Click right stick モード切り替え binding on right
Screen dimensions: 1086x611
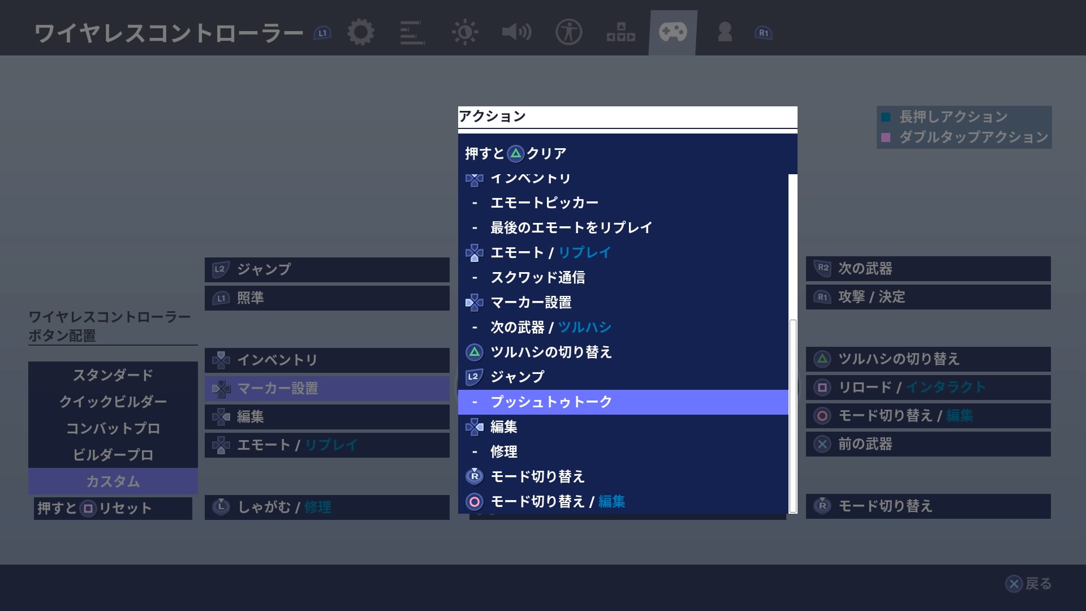point(928,506)
